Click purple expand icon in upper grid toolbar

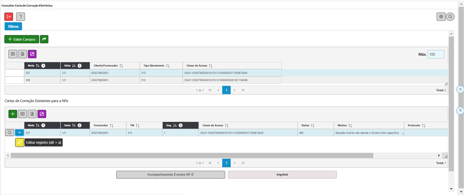coord(32,54)
